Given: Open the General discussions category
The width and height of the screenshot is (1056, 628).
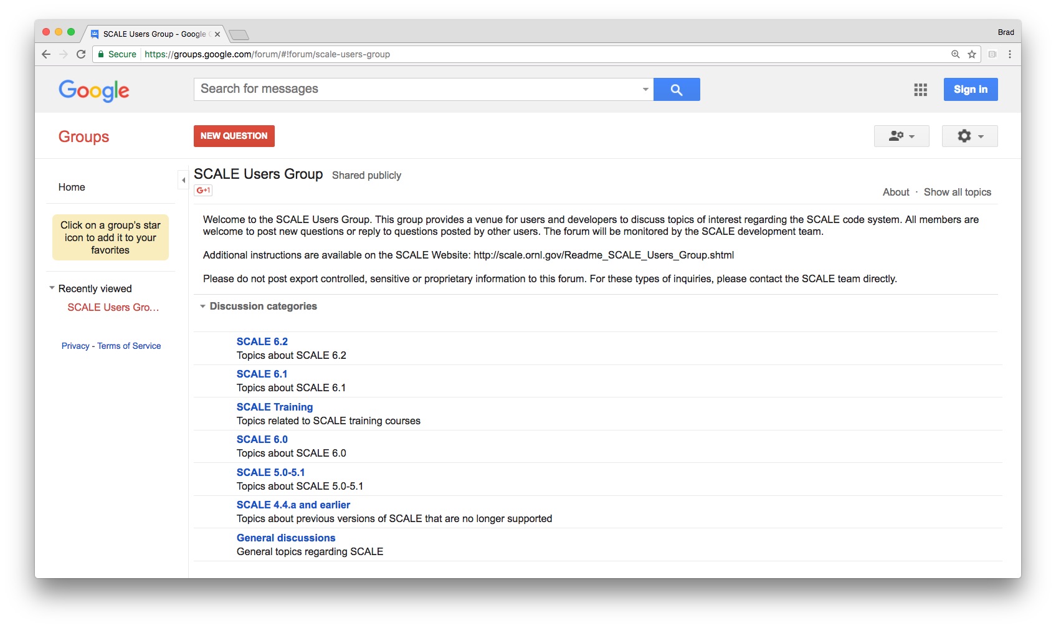Looking at the screenshot, I should (x=286, y=538).
